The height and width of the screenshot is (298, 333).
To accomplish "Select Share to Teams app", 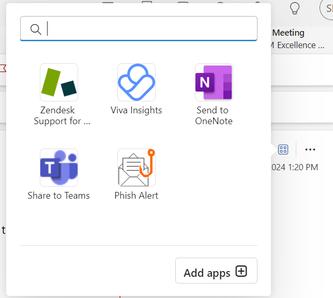I will [x=59, y=168].
